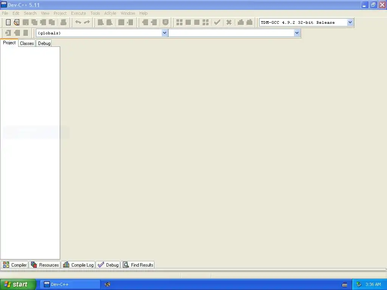The width and height of the screenshot is (387, 290).
Task: Expand the (globals) scope dropdown arrow
Action: coord(165,33)
